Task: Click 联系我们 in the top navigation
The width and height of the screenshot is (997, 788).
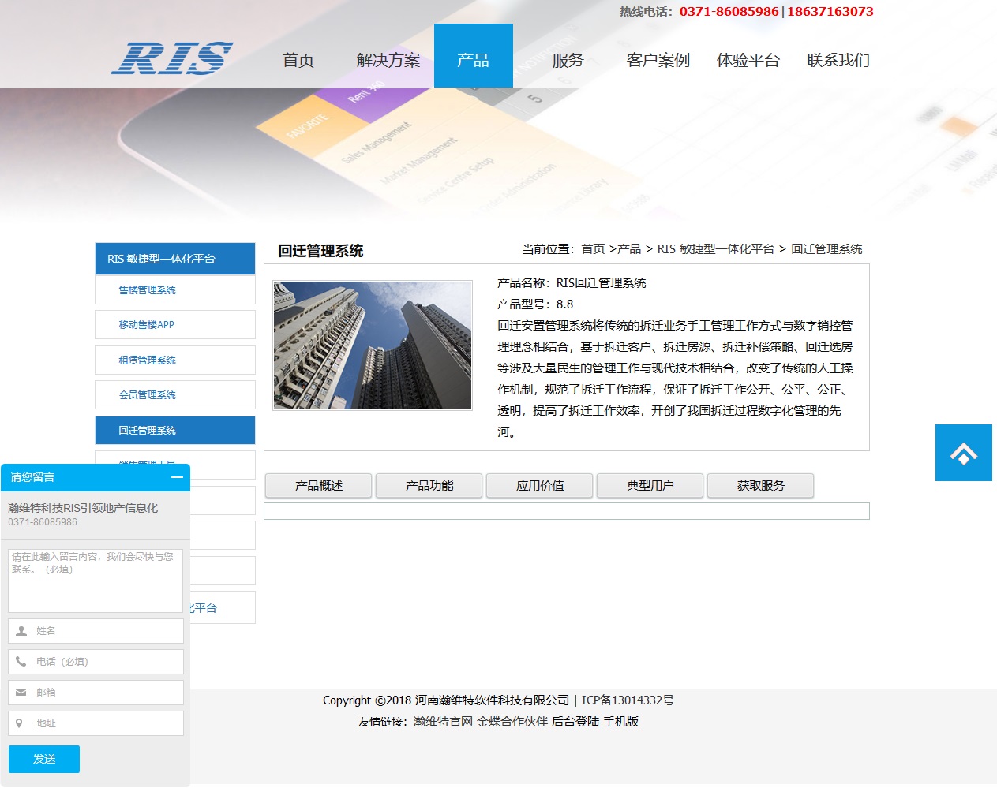Action: coord(838,60)
